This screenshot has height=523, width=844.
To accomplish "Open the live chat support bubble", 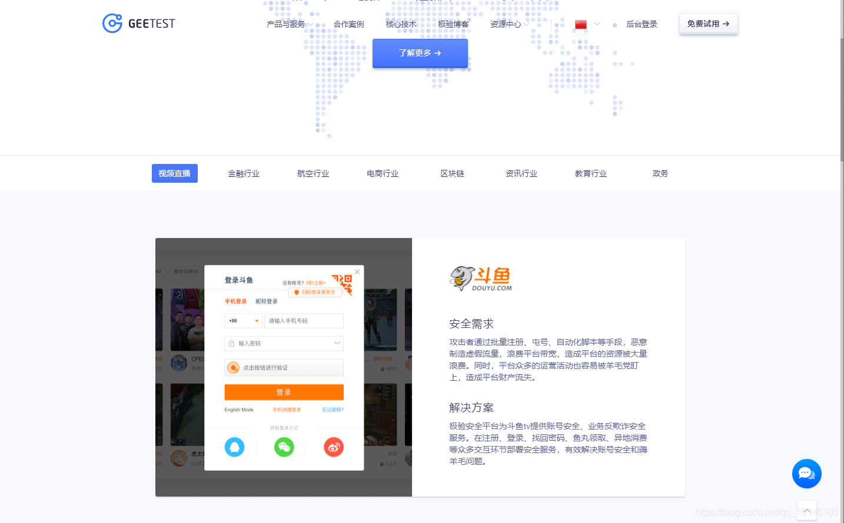I will coord(806,474).
